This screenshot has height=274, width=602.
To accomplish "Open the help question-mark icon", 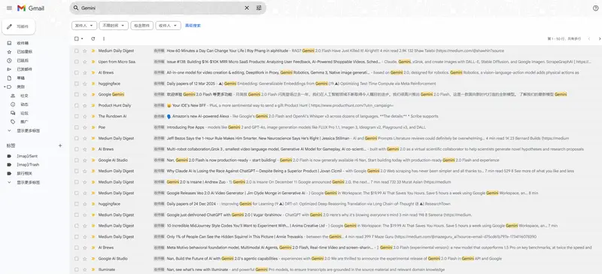I will coord(595,8).
